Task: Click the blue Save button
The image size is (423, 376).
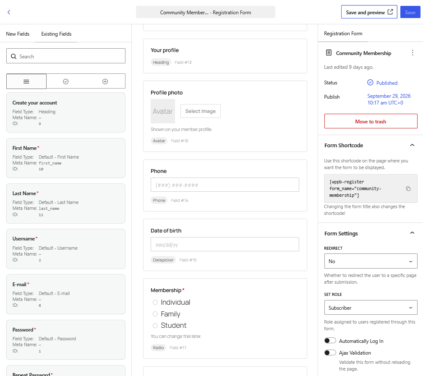Action: [410, 12]
